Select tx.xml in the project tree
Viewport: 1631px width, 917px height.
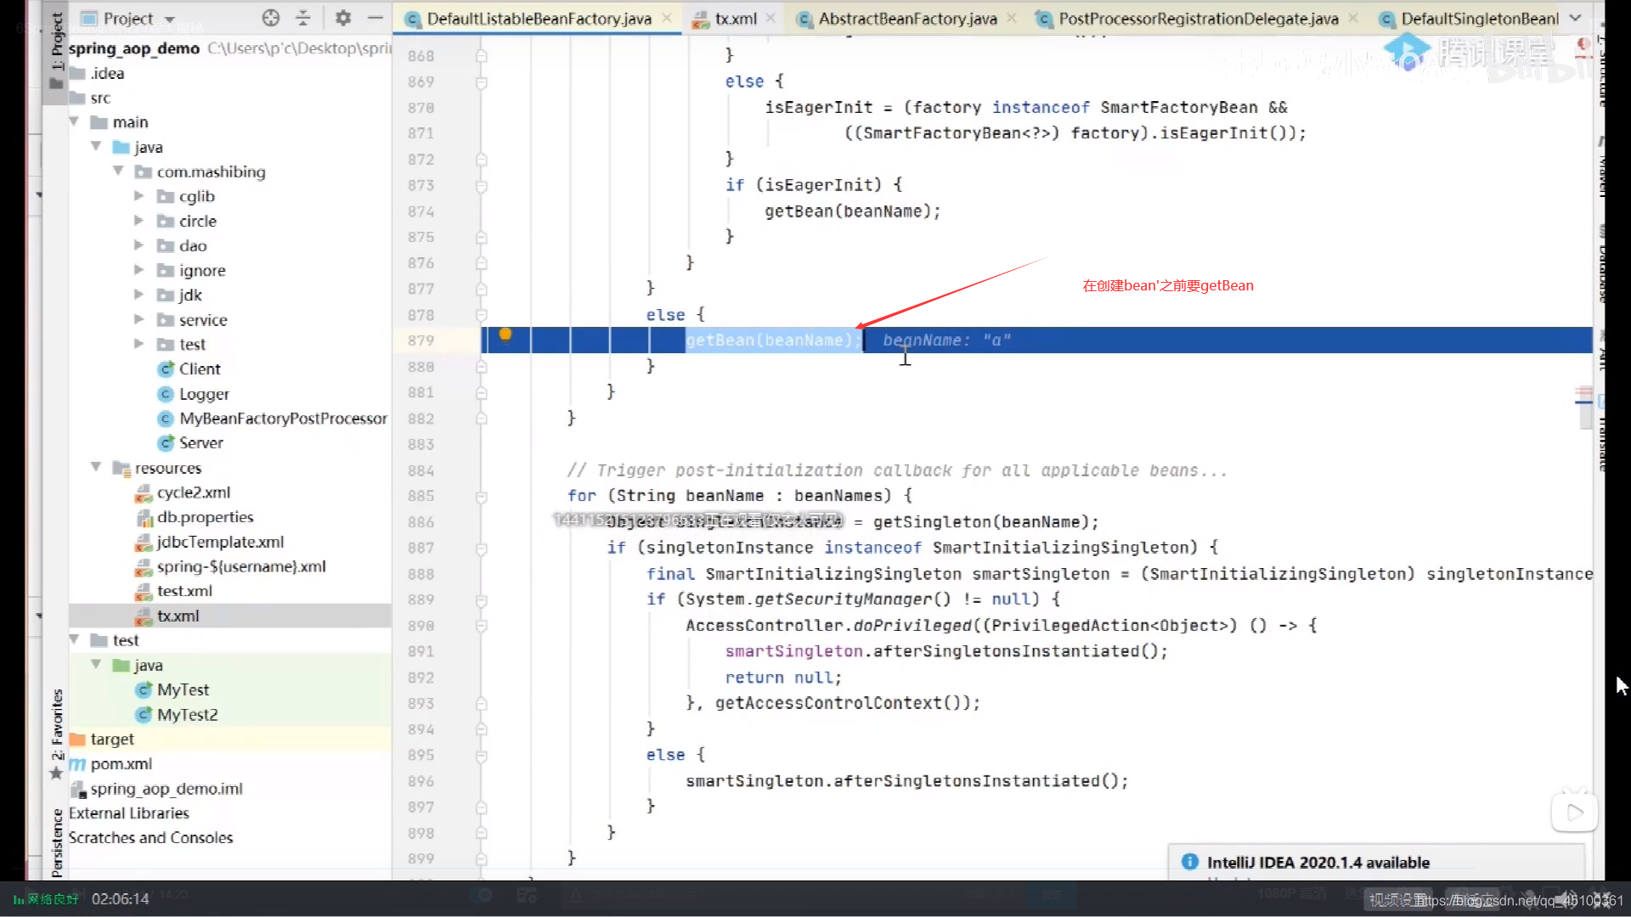coord(178,616)
